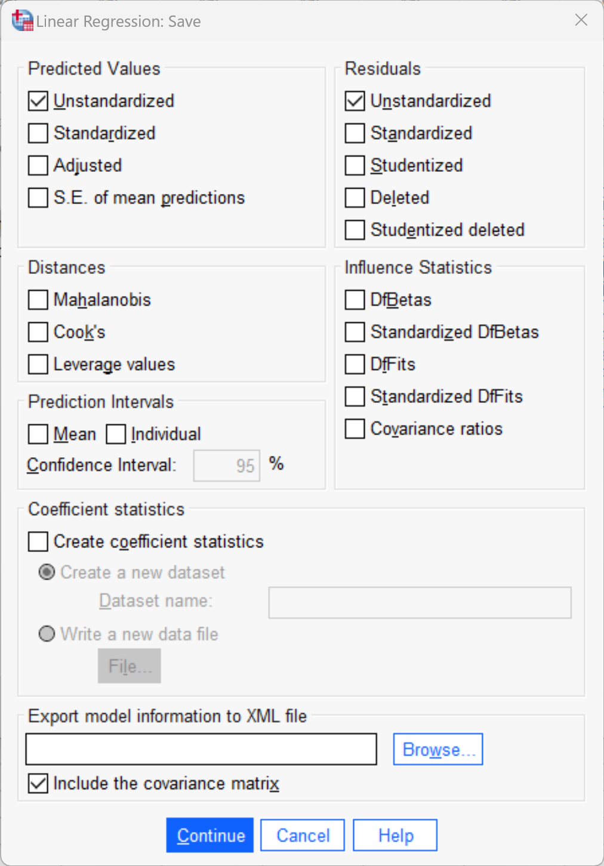Click the SPSS application icon in title bar
The height and width of the screenshot is (866, 604).
click(x=21, y=20)
